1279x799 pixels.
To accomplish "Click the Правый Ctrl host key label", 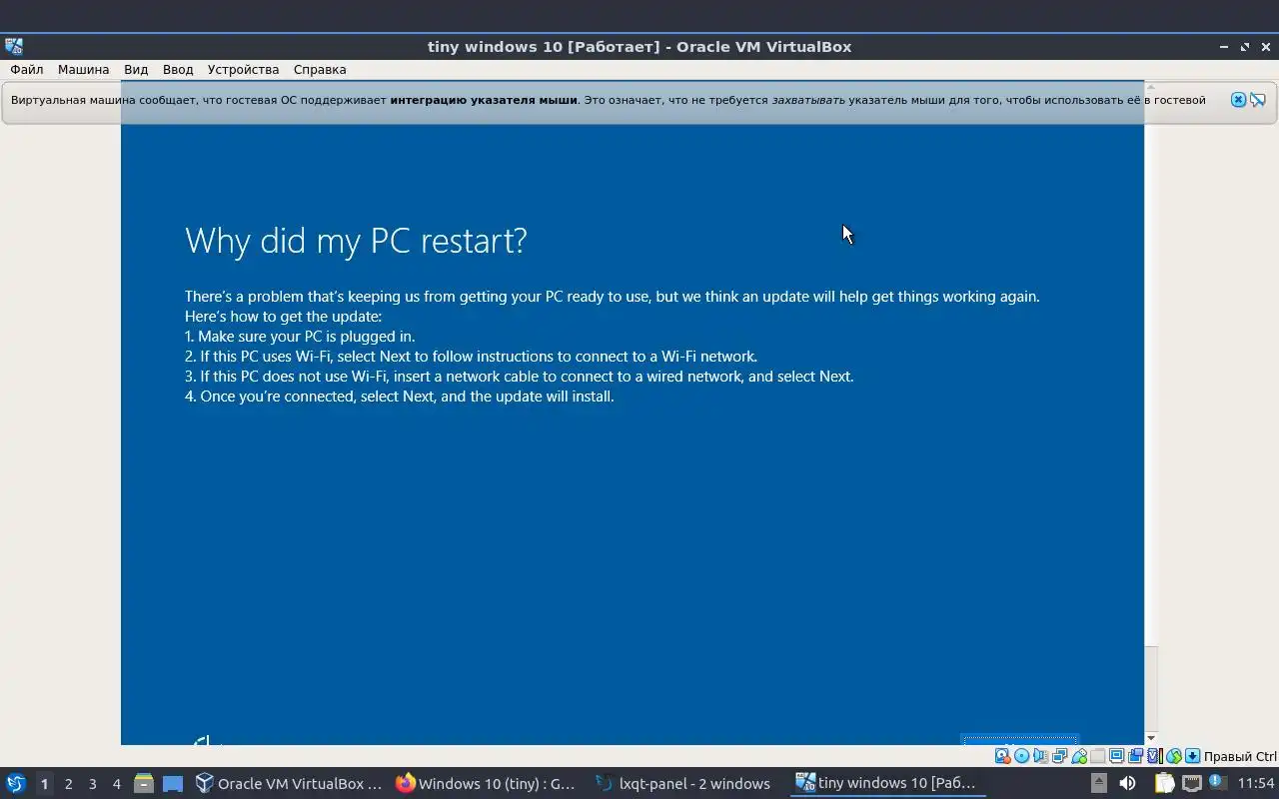I will [1240, 756].
